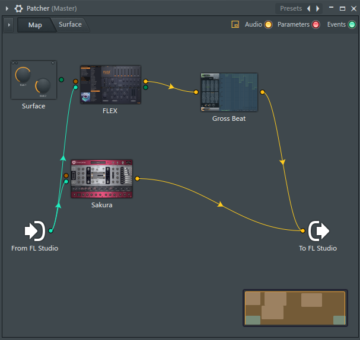Toggle Audio connections visibility
The width and height of the screenshot is (360, 340).
(x=268, y=25)
